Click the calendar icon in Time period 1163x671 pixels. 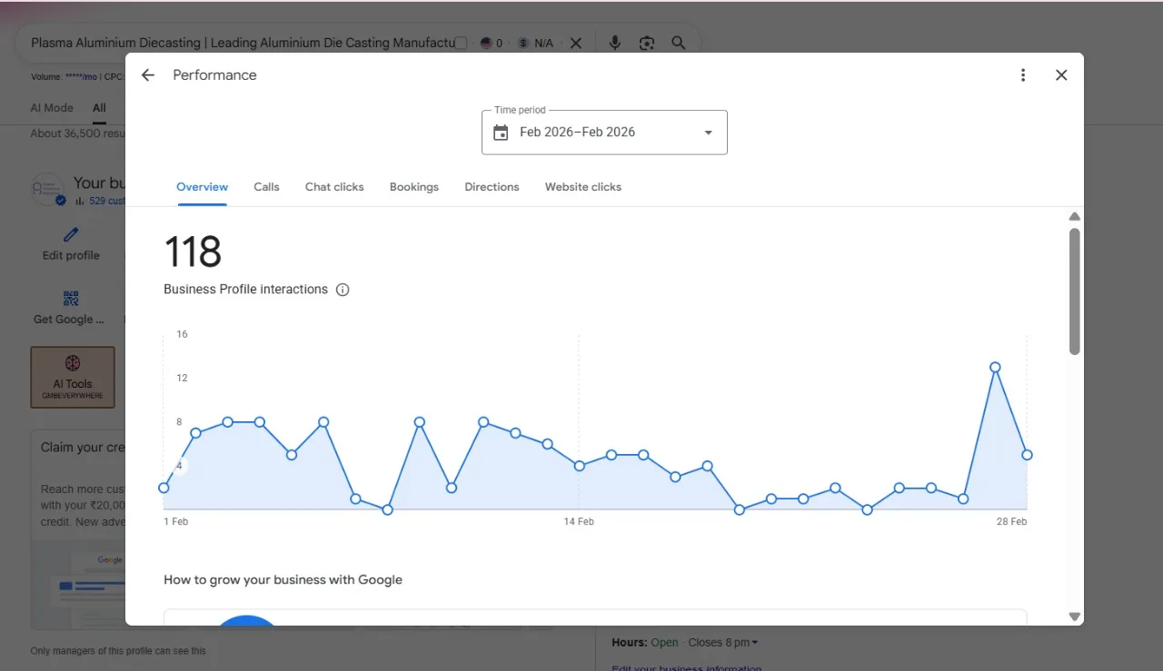(x=501, y=133)
